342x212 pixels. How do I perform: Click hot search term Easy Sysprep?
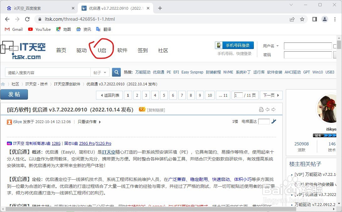click(192, 72)
